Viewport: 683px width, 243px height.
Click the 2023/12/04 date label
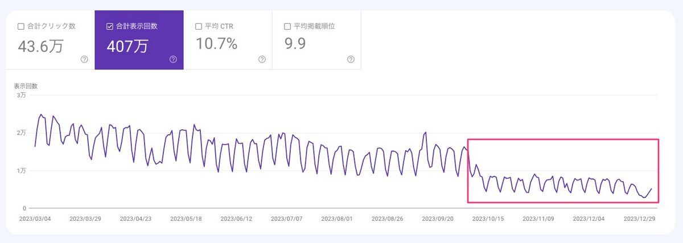589,219
